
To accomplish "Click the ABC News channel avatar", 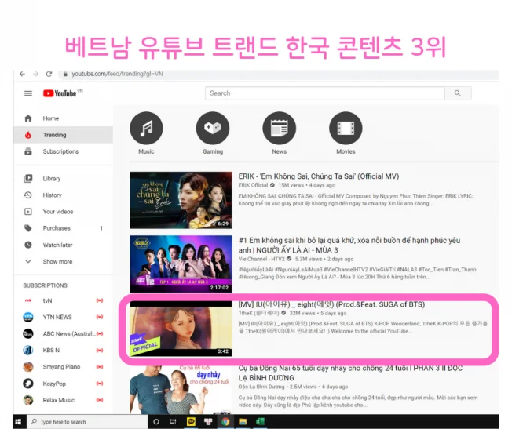I will tap(28, 333).
